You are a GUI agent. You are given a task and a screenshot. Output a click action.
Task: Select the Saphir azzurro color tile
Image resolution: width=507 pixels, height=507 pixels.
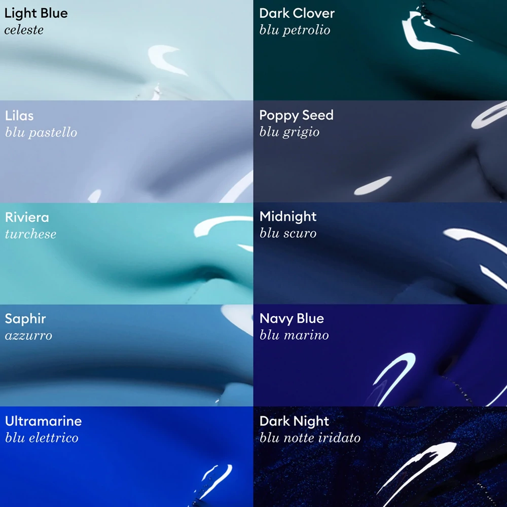coord(126,355)
